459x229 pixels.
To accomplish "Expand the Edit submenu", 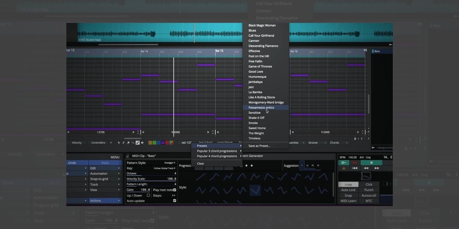I will [x=105, y=168].
